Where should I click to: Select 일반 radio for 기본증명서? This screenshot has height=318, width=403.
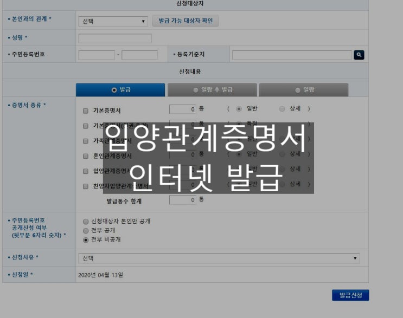pyautogui.click(x=239, y=109)
